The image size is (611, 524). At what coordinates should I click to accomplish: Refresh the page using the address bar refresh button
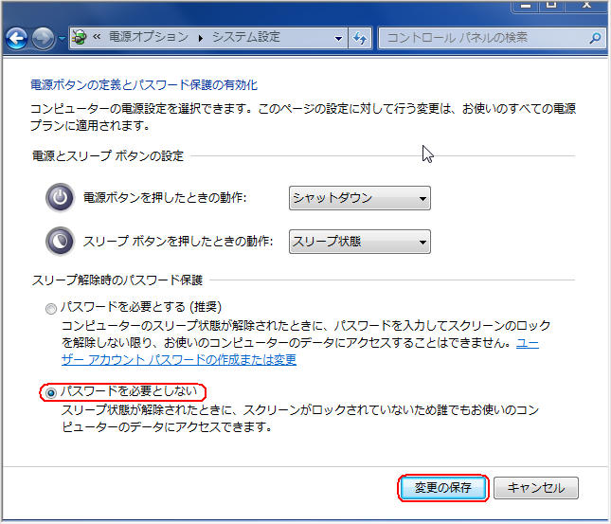(360, 38)
